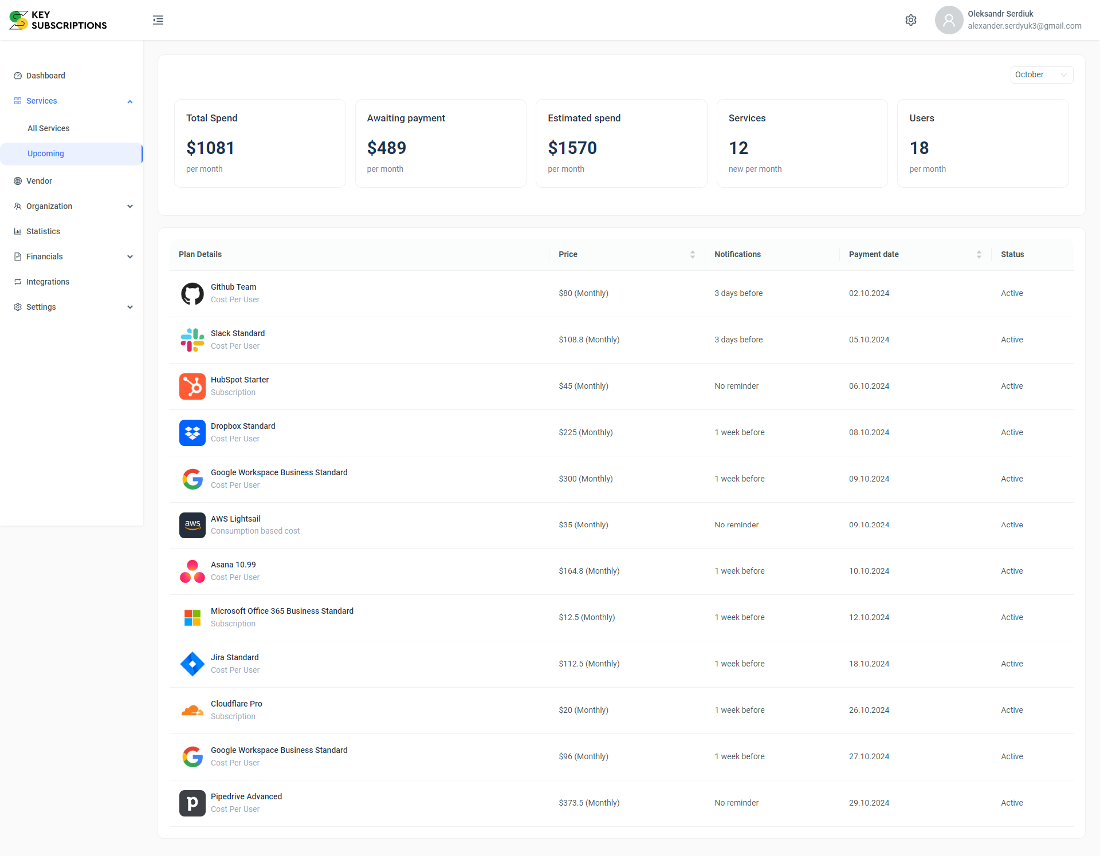Click the Awaiting payment card
This screenshot has height=856, width=1100.
click(441, 144)
